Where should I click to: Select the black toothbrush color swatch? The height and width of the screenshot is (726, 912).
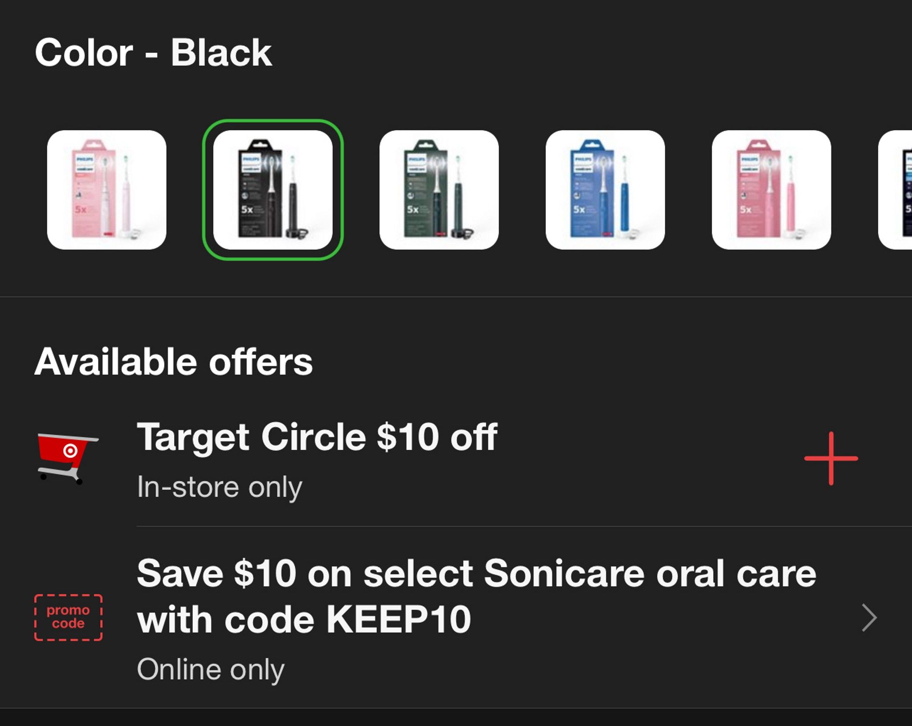273,190
